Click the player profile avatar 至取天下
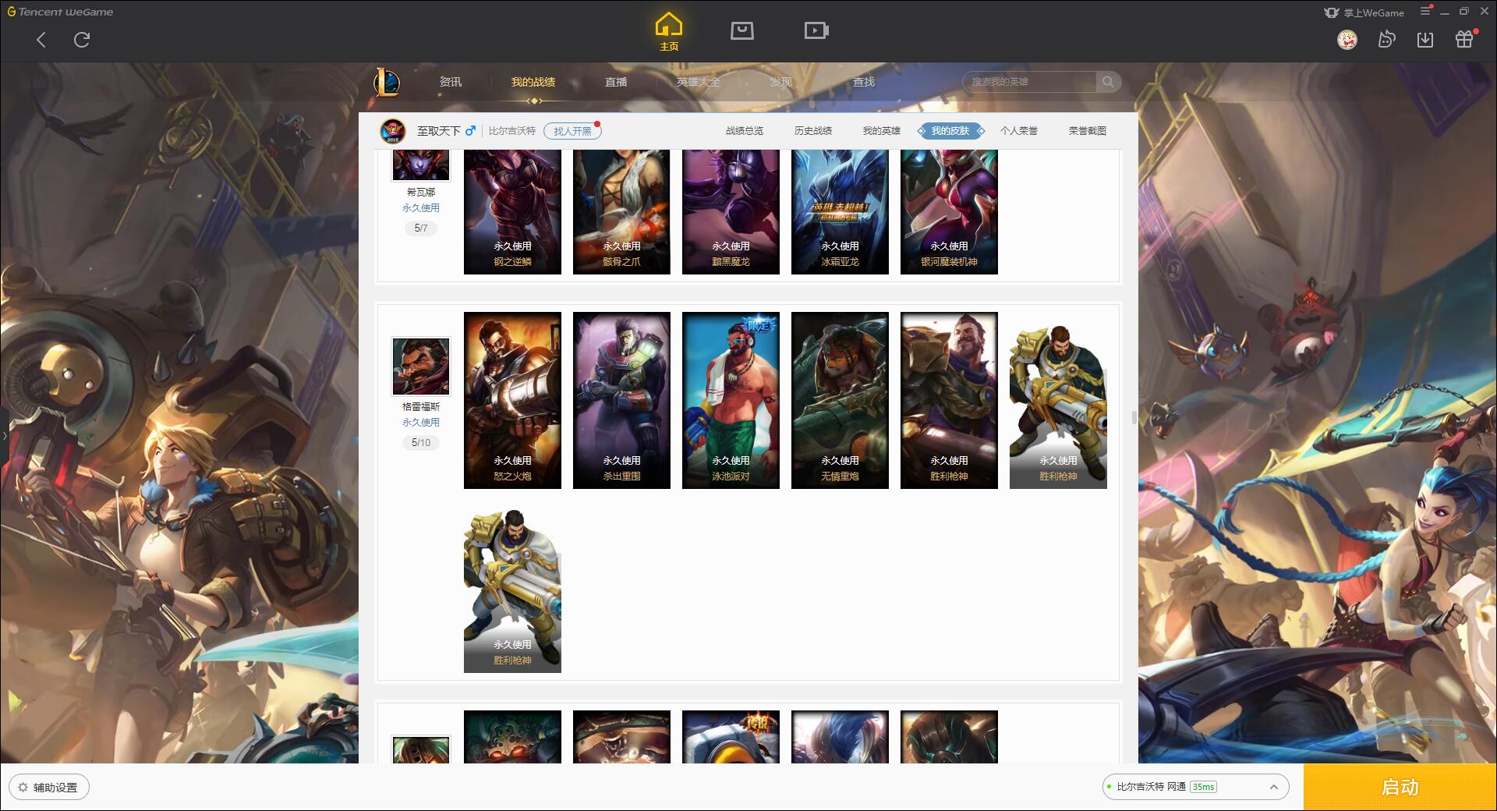 pos(393,131)
